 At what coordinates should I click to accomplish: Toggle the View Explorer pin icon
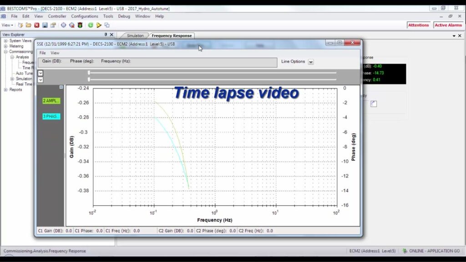click(x=106, y=35)
